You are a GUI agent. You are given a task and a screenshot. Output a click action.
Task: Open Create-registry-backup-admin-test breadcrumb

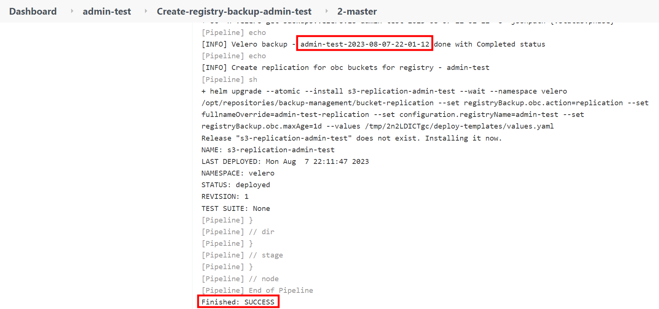coord(234,11)
